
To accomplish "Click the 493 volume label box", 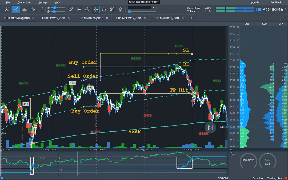I will click(72, 83).
